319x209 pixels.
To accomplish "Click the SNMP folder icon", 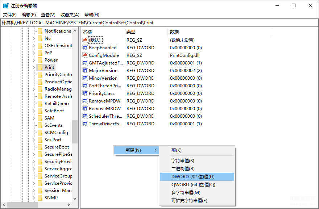I will 40,198.
